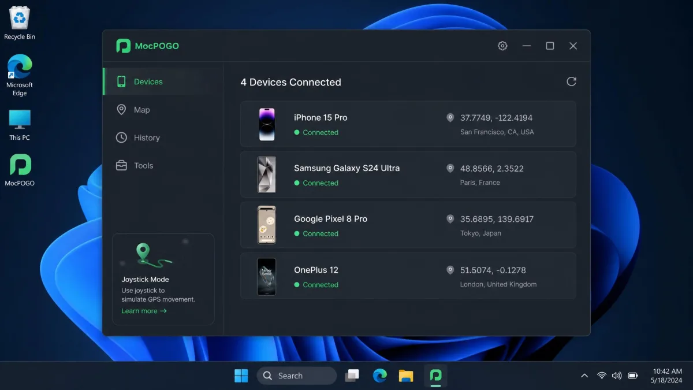
Task: Click the location pin next to London coordinates
Action: tap(450, 270)
